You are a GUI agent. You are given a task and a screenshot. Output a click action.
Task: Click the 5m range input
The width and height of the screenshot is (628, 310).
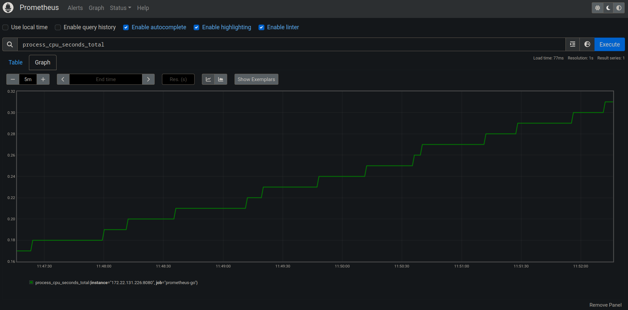(x=28, y=79)
